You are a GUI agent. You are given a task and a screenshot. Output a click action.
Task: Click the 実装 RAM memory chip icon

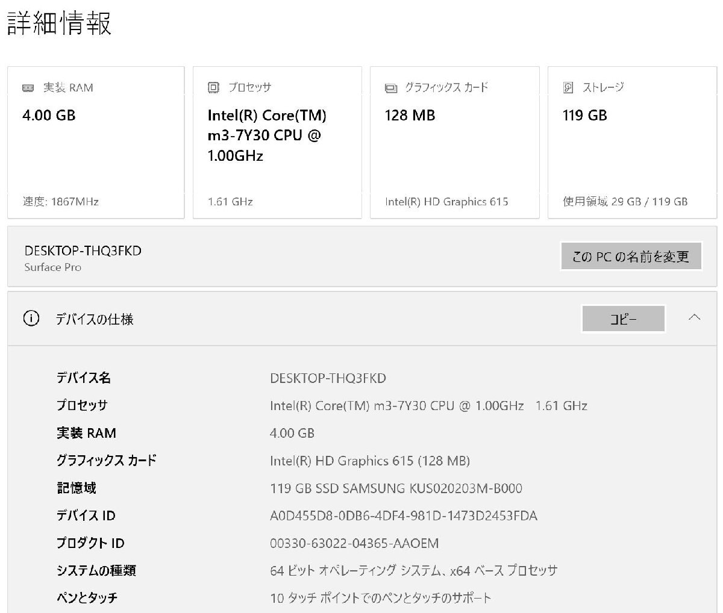[29, 87]
